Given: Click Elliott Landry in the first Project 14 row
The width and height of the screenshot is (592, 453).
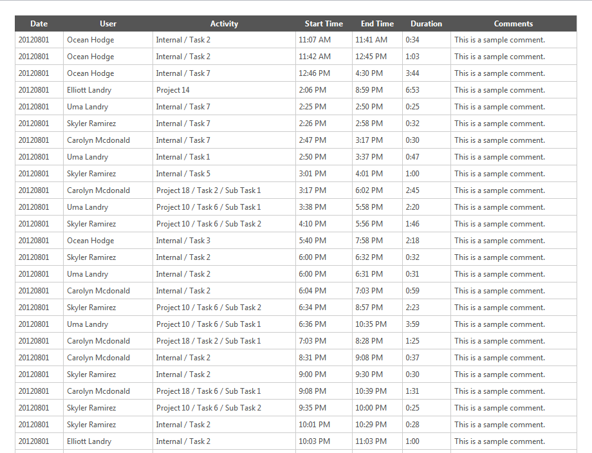Looking at the screenshot, I should (89, 89).
